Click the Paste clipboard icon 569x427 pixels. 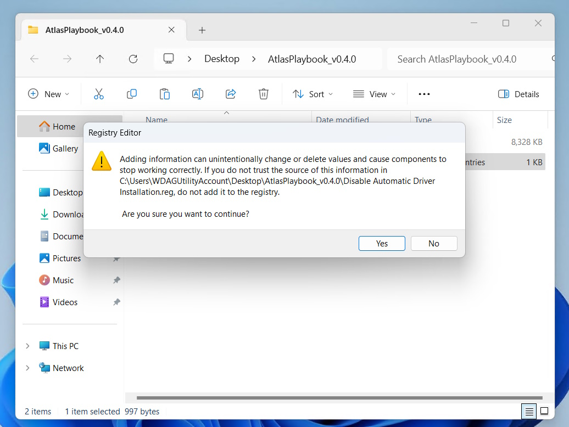coord(165,94)
